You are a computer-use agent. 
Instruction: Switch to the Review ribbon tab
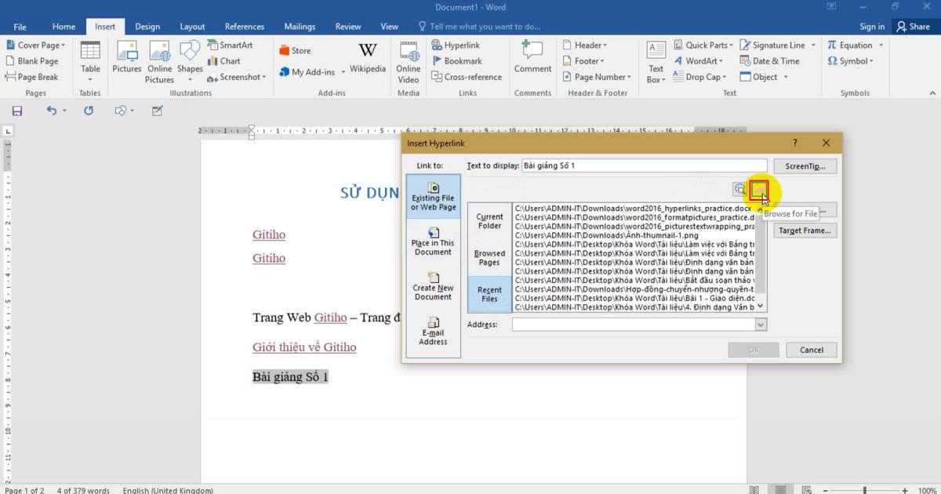347,26
